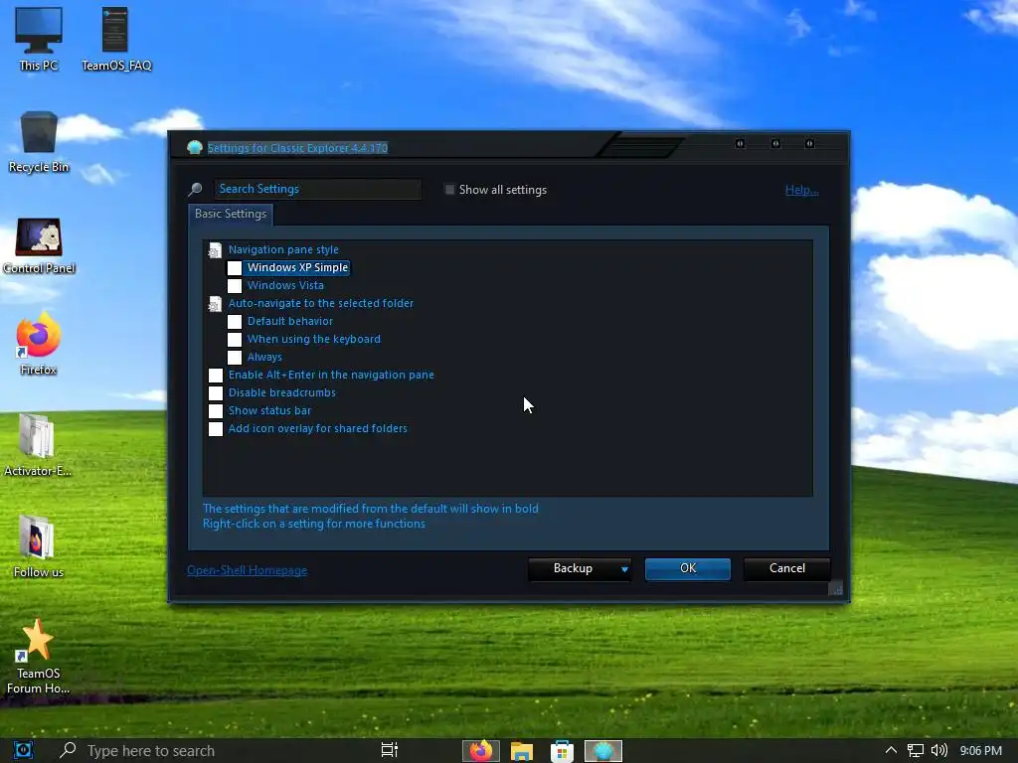This screenshot has height=763, width=1018.
Task: Launch Firefox from desktop shortcut
Action: (39, 344)
